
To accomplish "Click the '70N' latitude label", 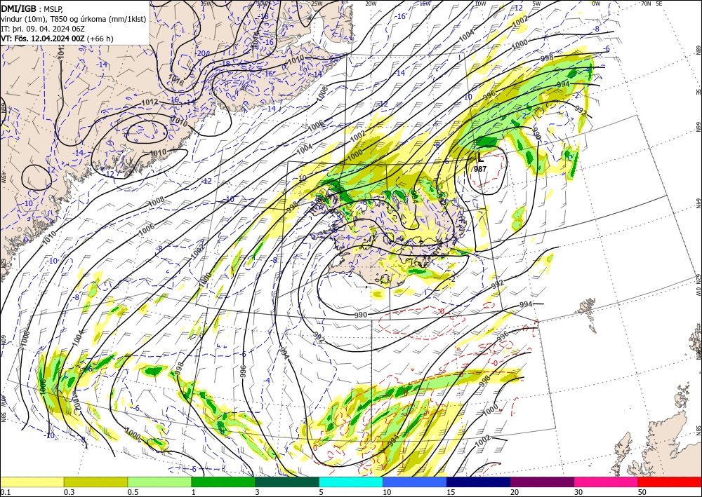I will click(646, 4).
